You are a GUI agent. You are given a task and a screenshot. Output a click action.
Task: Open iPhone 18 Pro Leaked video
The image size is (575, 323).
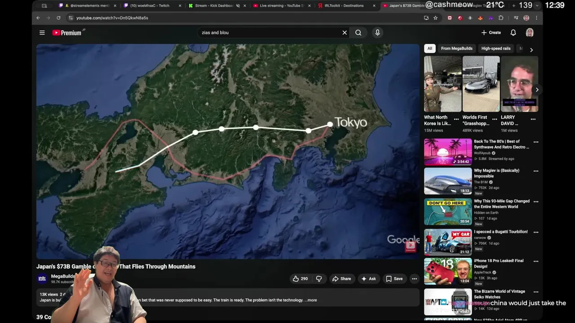point(499,263)
